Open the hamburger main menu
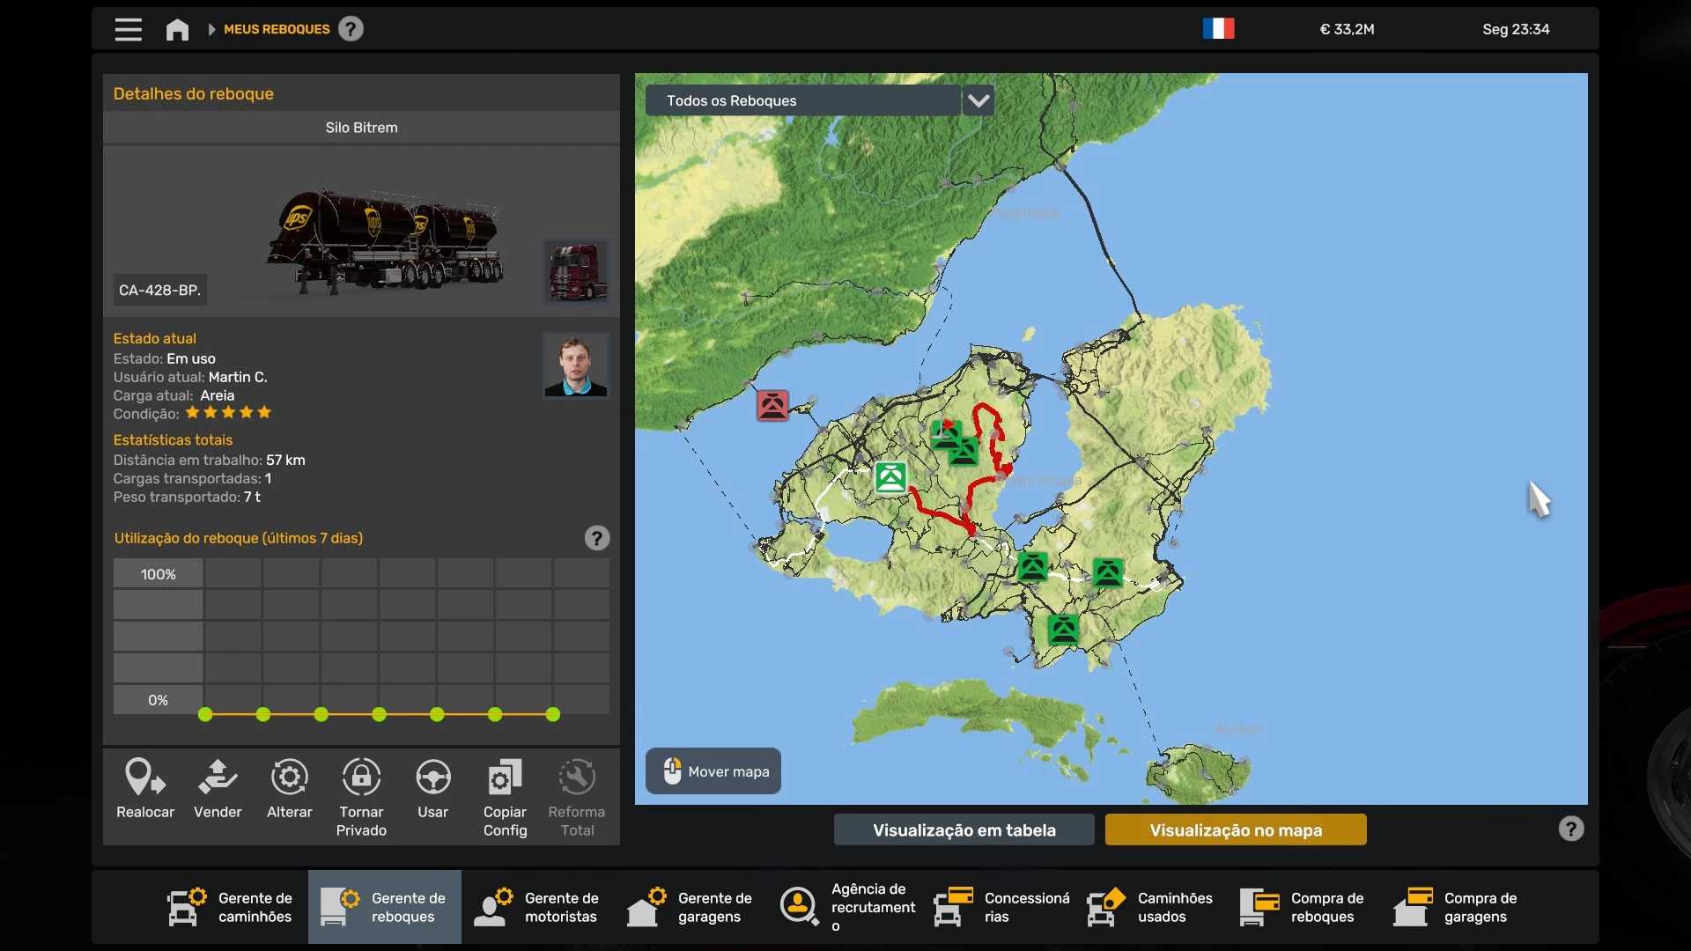The image size is (1691, 951). [128, 29]
